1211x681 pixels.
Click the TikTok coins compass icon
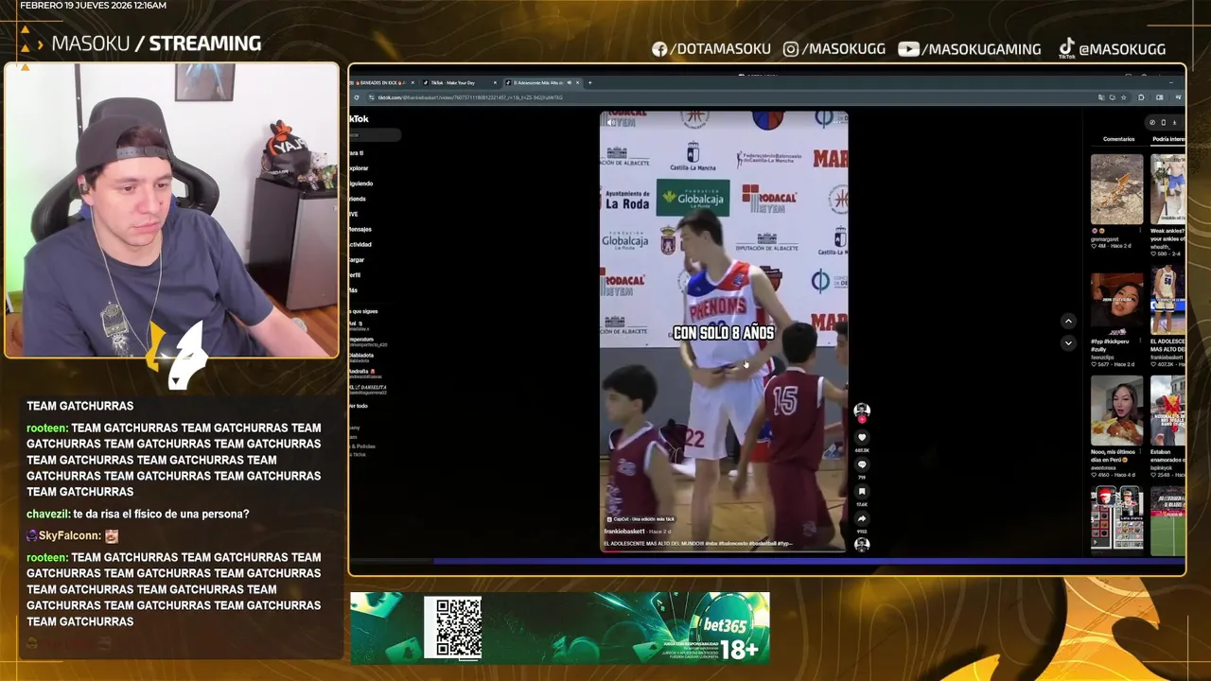pos(1152,122)
